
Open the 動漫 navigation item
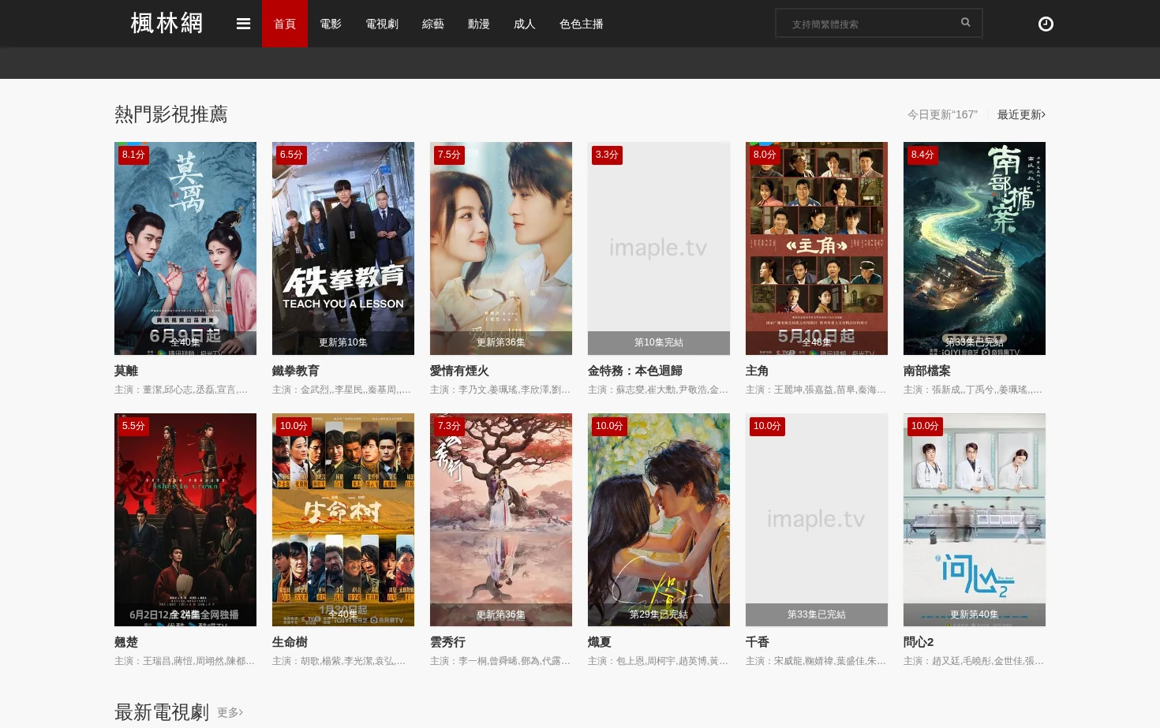click(x=479, y=24)
